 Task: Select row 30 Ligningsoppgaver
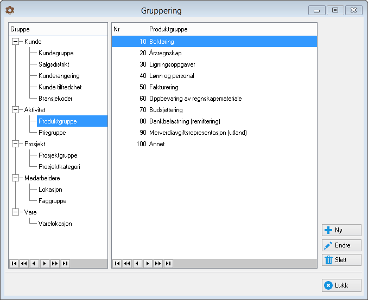tap(214, 64)
